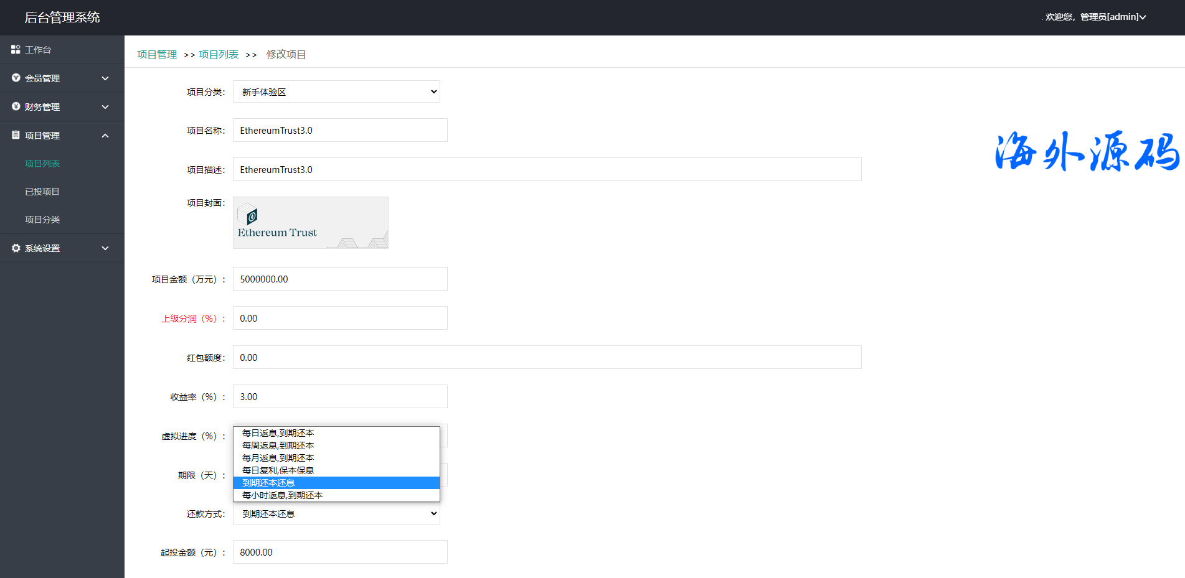Click the 系统设置 gear icon
Image resolution: width=1185 pixels, height=578 pixels.
pyautogui.click(x=16, y=248)
